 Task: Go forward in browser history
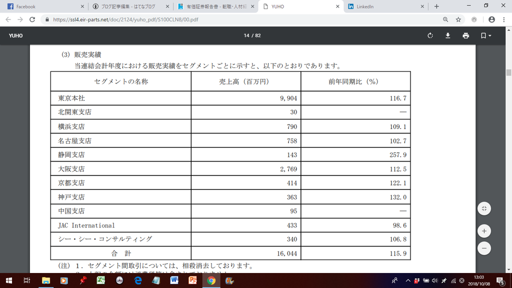(20, 19)
